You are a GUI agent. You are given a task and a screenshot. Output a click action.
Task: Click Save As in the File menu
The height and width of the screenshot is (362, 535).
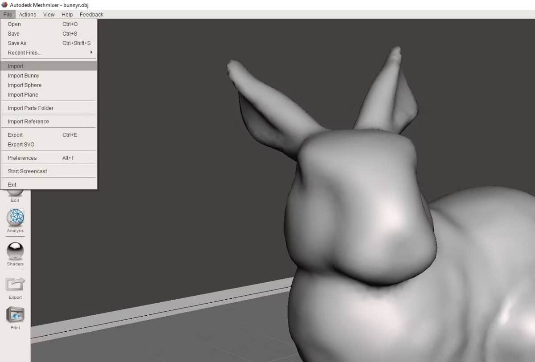49,43
